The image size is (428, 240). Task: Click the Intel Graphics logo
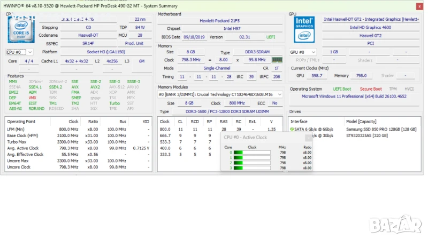click(304, 30)
